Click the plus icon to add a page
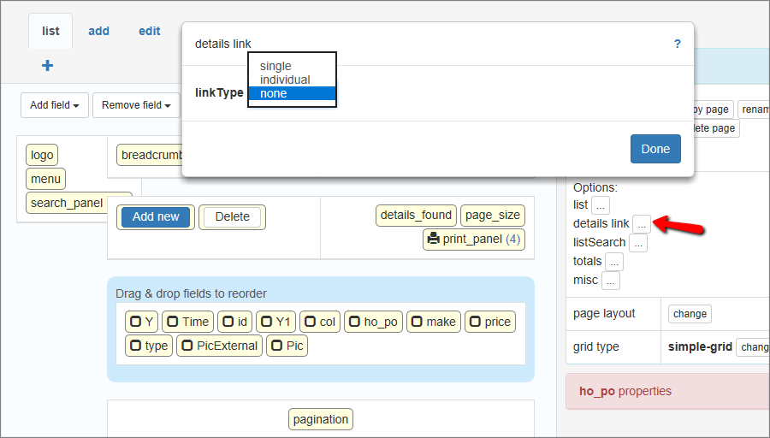 (48, 65)
